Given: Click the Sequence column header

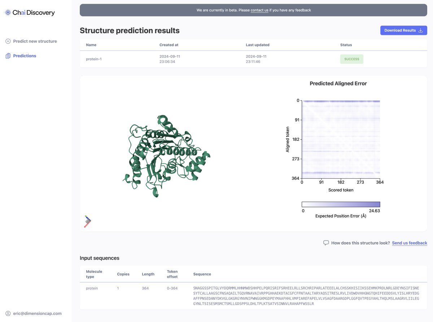Looking at the screenshot, I should (x=202, y=274).
